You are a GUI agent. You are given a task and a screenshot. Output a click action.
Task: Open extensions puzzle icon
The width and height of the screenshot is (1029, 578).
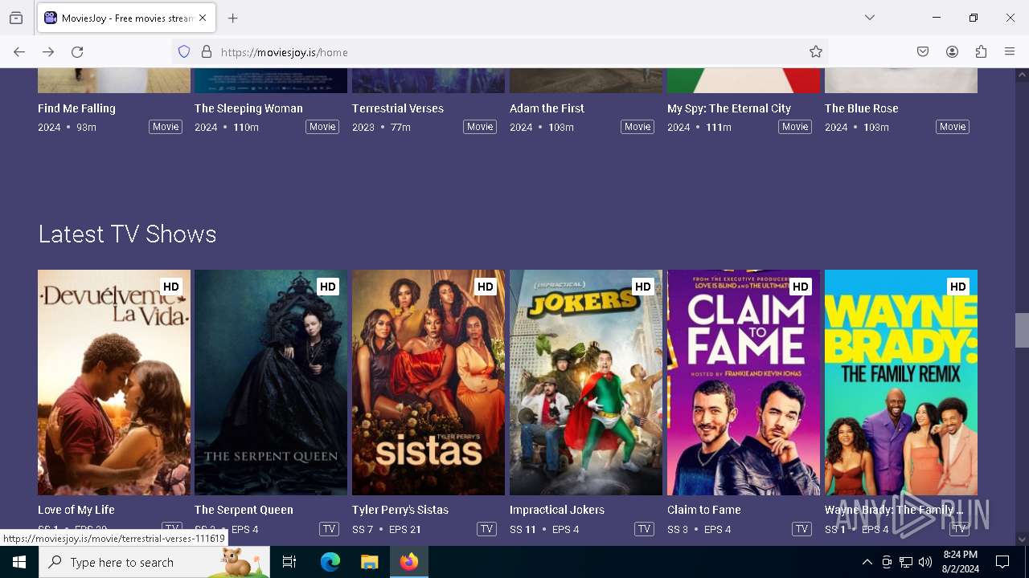click(x=981, y=52)
